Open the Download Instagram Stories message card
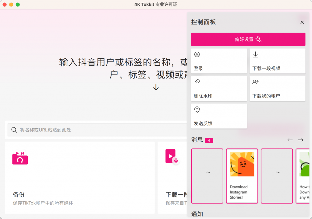 242,176
